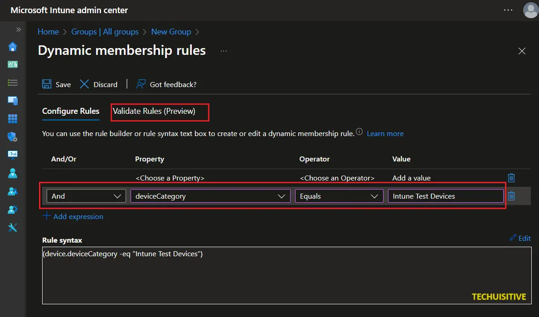This screenshot has height=317, width=539.
Task: Select the Configure Rules tab
Action: pos(70,112)
